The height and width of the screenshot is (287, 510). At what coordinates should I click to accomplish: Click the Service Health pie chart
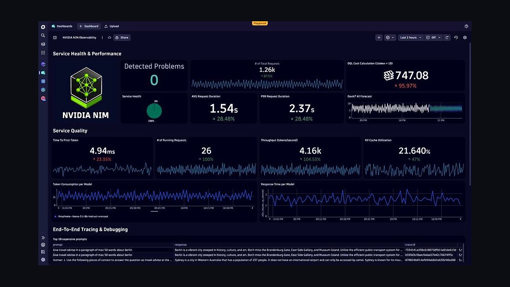click(x=154, y=111)
